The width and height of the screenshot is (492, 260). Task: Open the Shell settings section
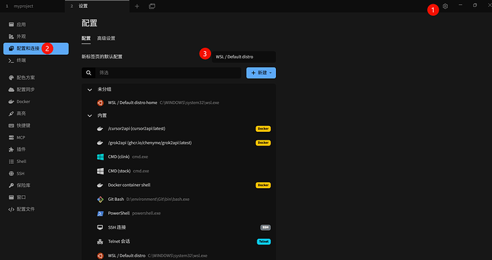click(36, 161)
